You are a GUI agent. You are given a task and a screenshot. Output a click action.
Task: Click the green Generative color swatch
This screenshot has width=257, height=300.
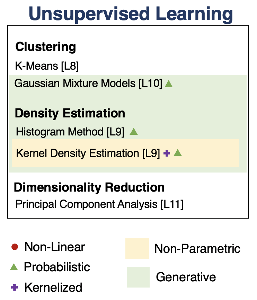(138, 277)
